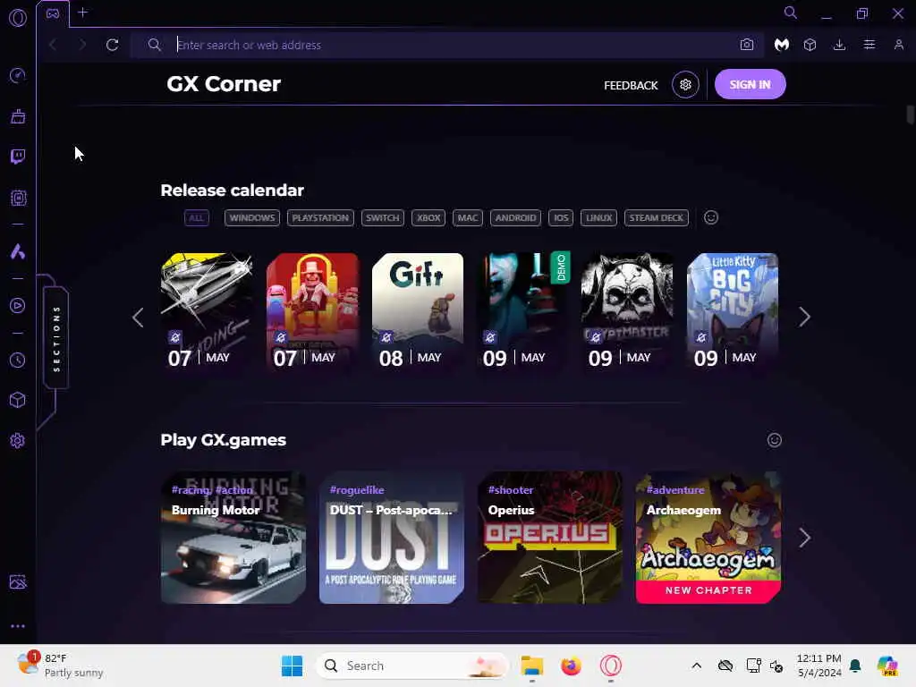The width and height of the screenshot is (916, 687).
Task: Open History clock icon in sidebar
Action: click(18, 360)
